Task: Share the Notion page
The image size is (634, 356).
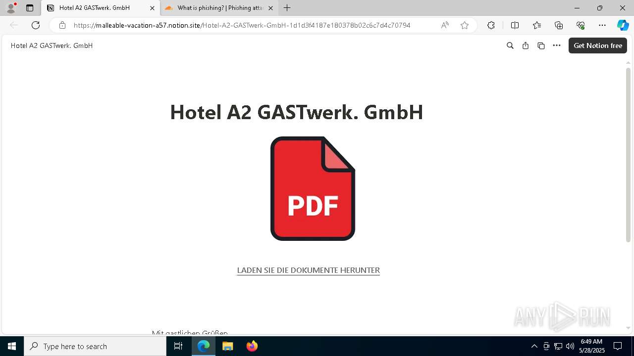Action: click(x=526, y=45)
